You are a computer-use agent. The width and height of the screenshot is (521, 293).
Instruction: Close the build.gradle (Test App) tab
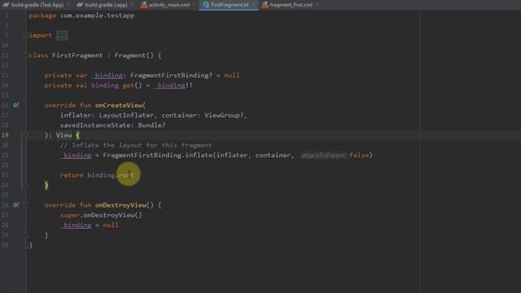coord(68,5)
